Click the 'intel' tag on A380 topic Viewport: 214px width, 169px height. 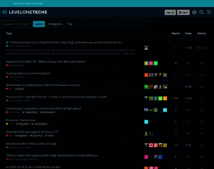pyautogui.click(x=49, y=136)
